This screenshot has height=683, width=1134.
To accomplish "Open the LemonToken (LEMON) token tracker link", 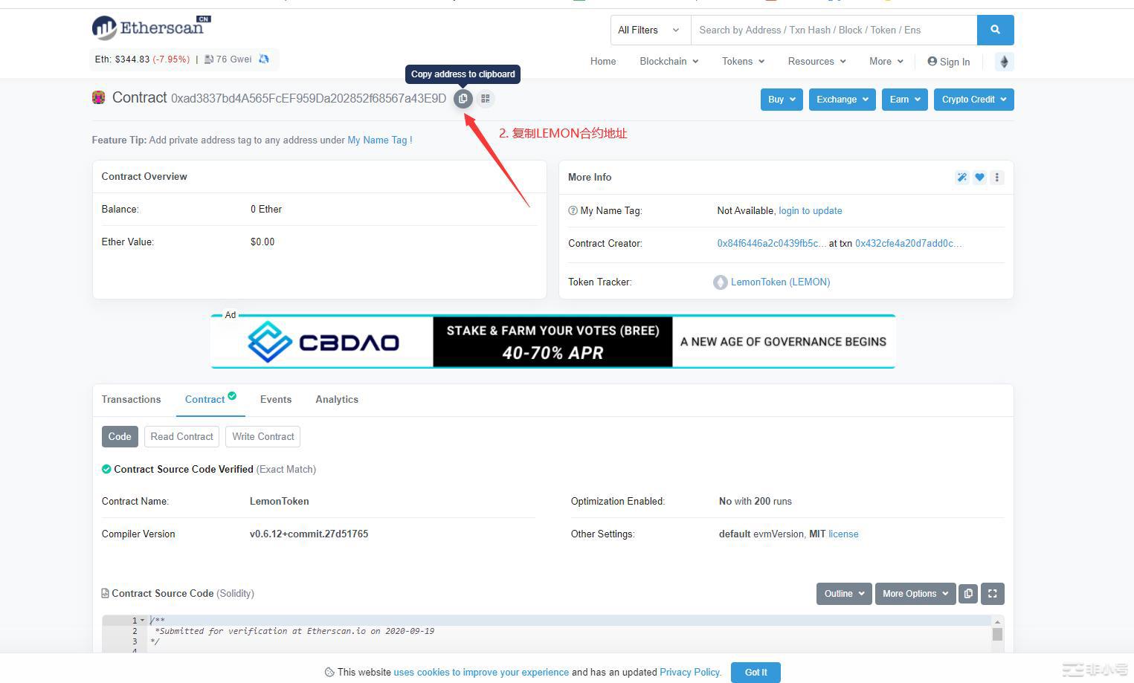I will [780, 282].
